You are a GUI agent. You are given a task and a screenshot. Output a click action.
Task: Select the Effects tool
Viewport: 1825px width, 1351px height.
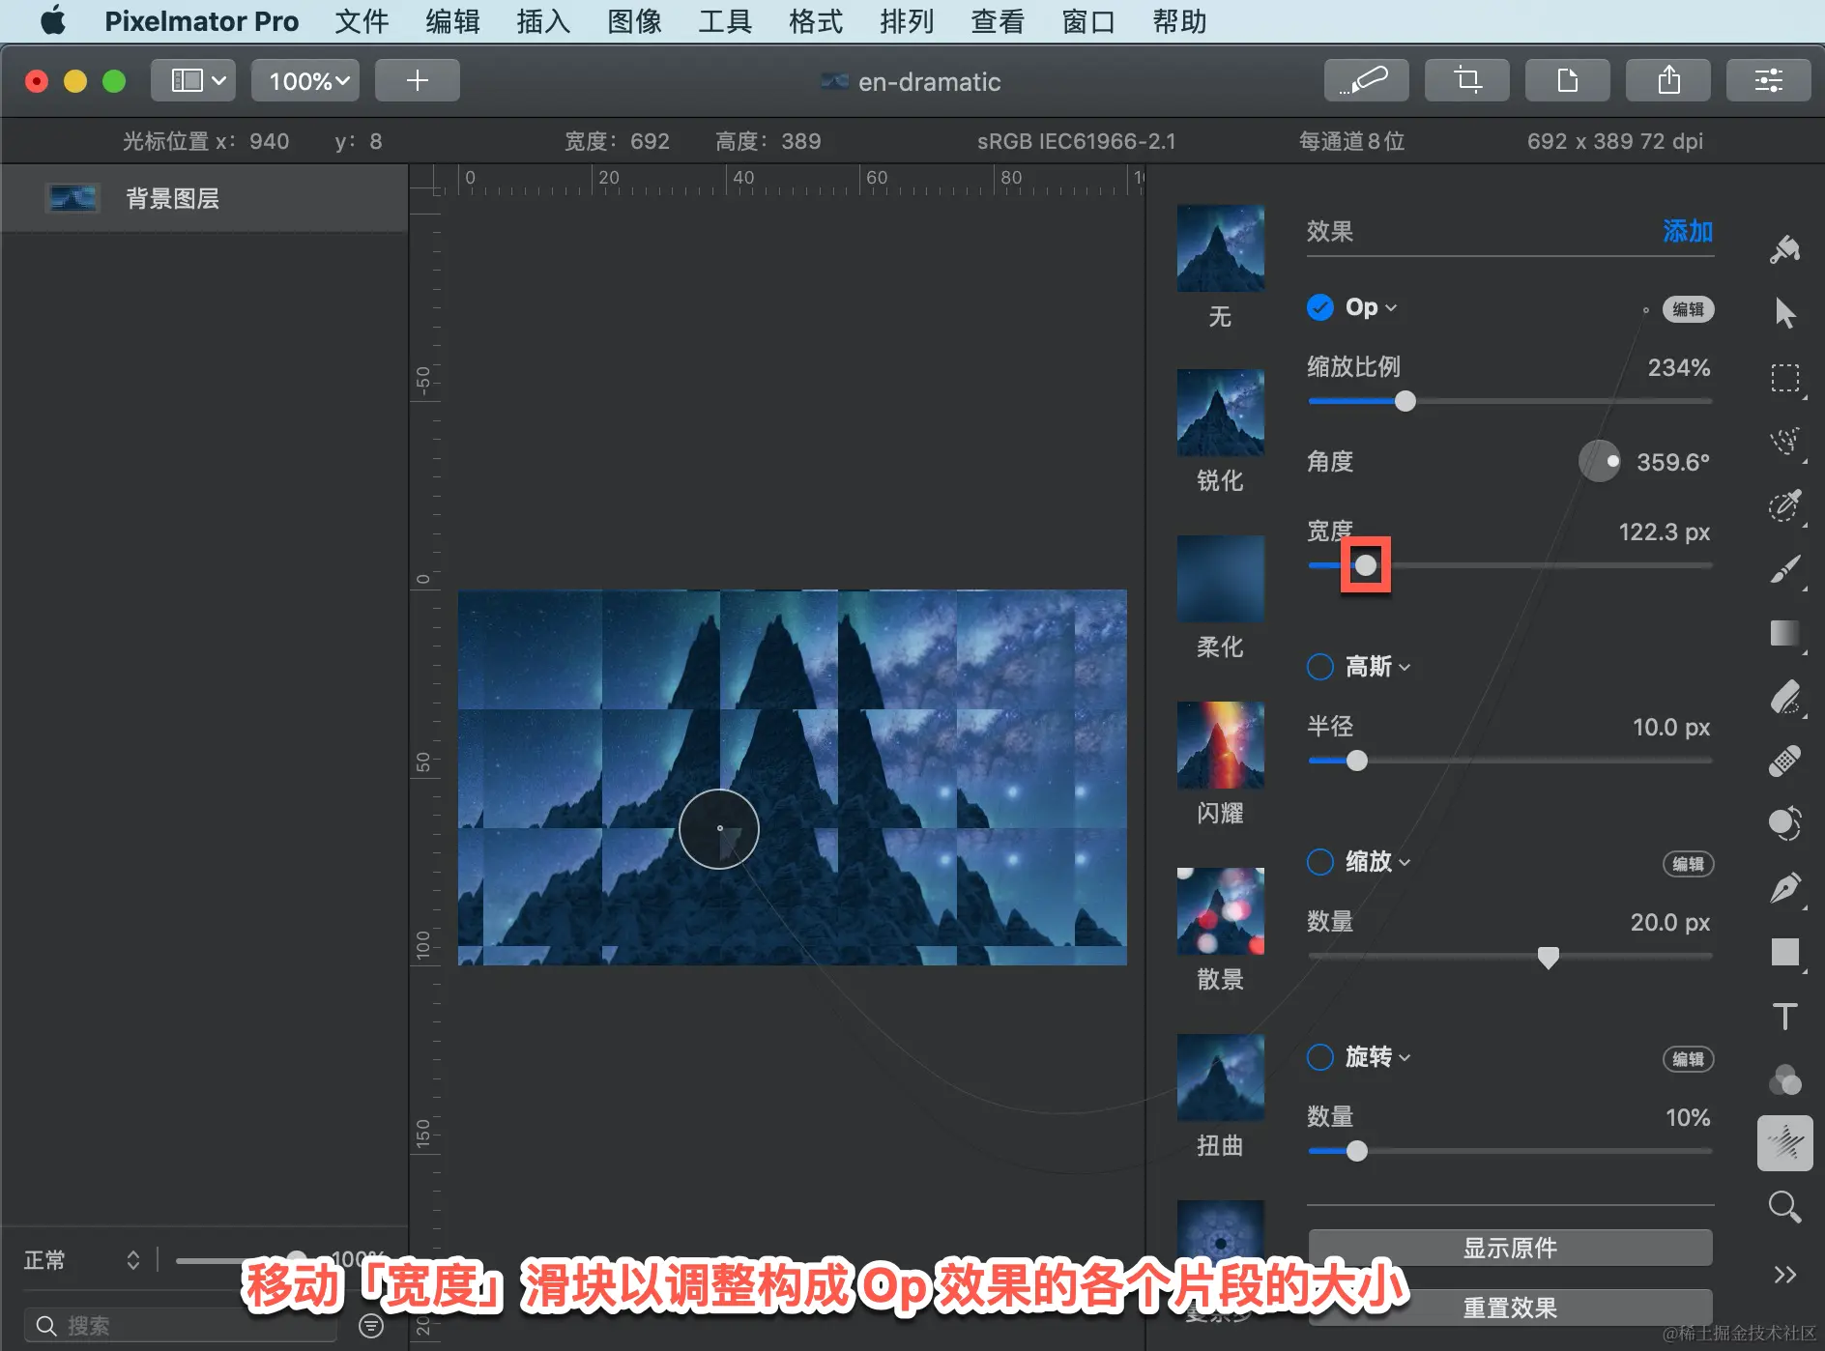pyautogui.click(x=1784, y=1143)
